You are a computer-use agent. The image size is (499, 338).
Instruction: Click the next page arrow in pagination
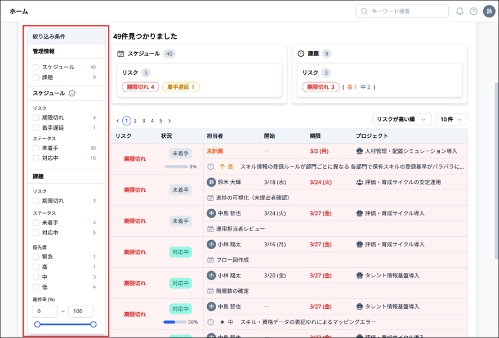tap(170, 121)
